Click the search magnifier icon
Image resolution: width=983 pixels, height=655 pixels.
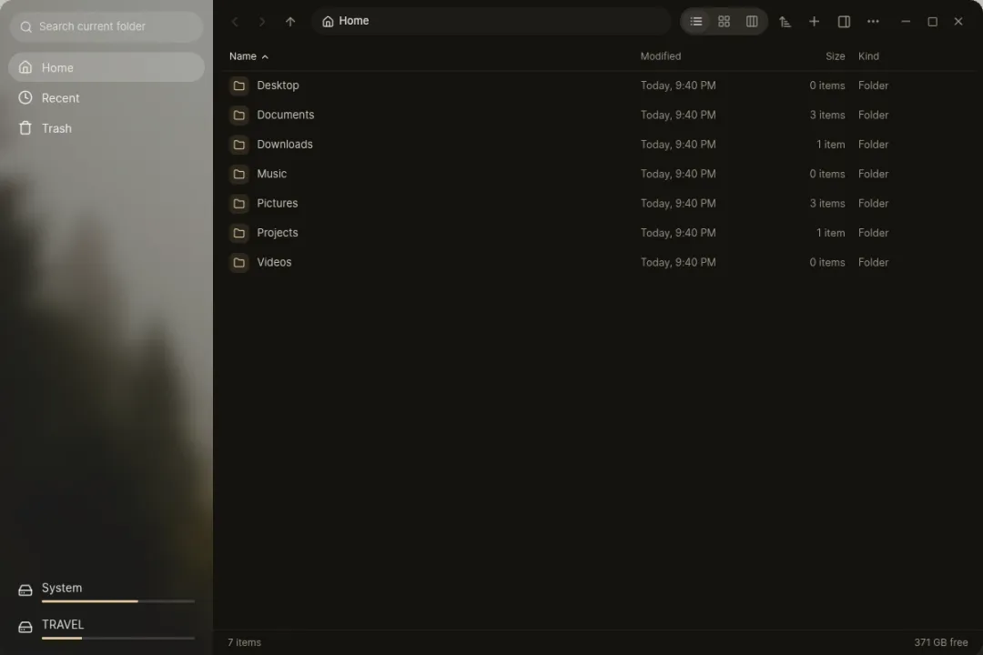pos(25,27)
